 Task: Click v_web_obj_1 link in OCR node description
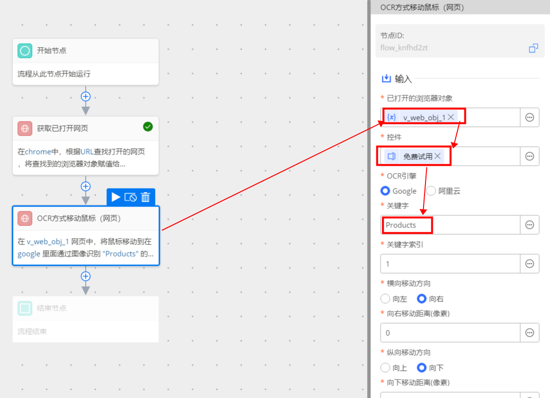pos(48,242)
